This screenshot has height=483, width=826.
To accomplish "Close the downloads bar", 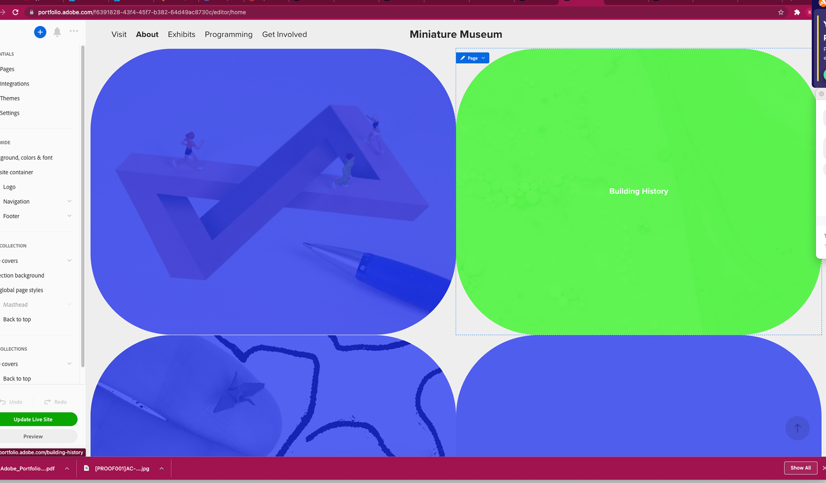I will [823, 468].
